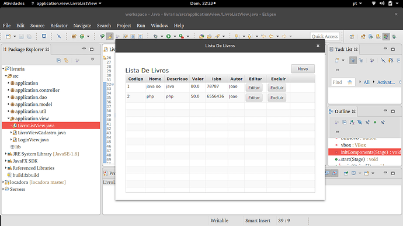Open dropdown next to Debug button
Image resolution: width=403 pixels, height=226 pixels.
click(162, 37)
